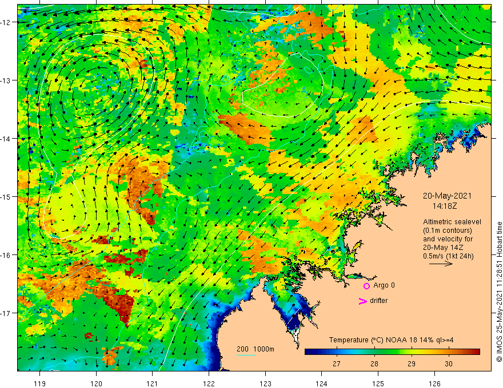
Task: Click the latitude label -16
Action: (x=6, y=255)
